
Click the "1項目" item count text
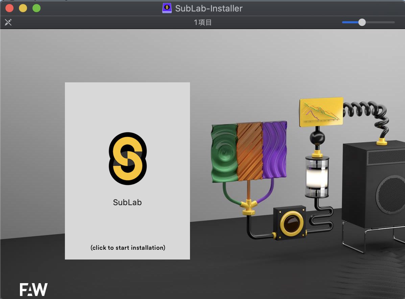(x=203, y=22)
